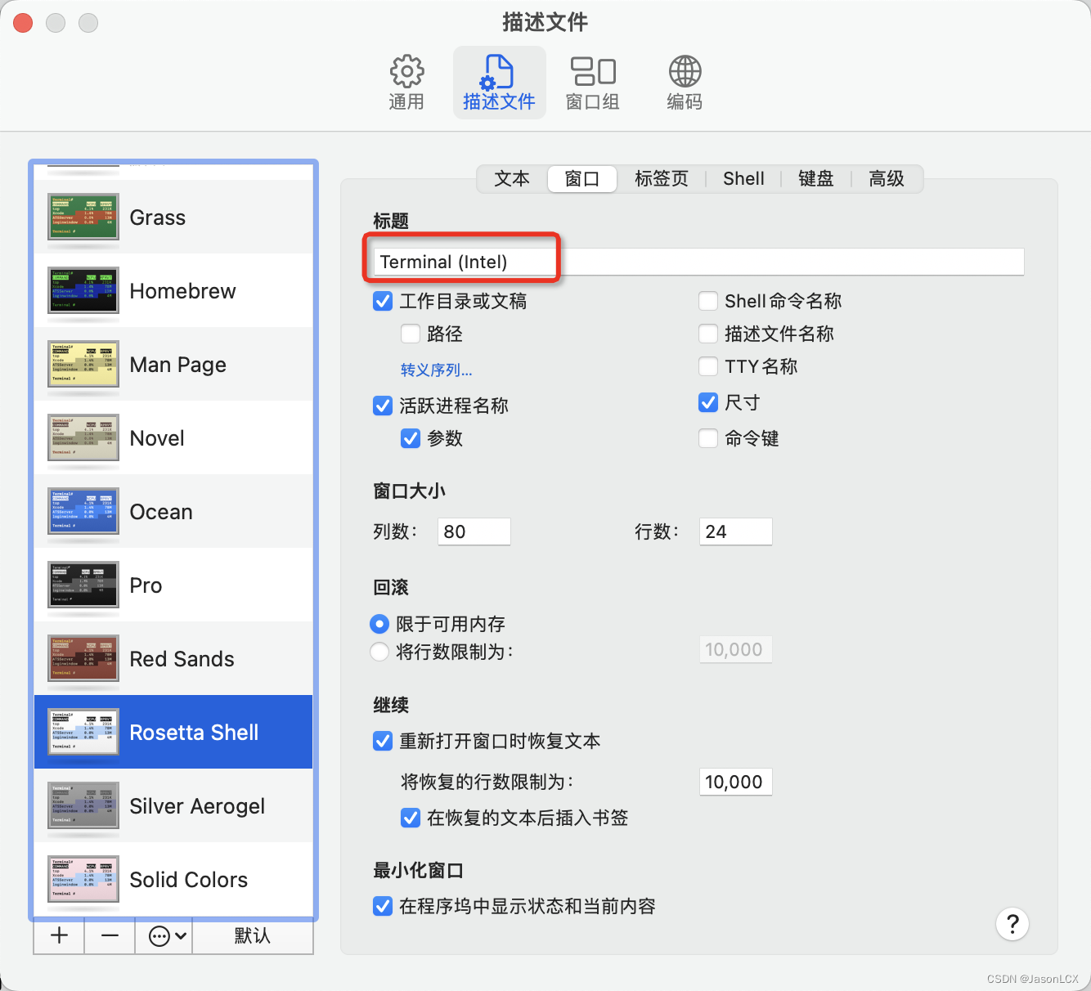Open the profile actions dropdown menu
The height and width of the screenshot is (991, 1091).
click(x=163, y=935)
